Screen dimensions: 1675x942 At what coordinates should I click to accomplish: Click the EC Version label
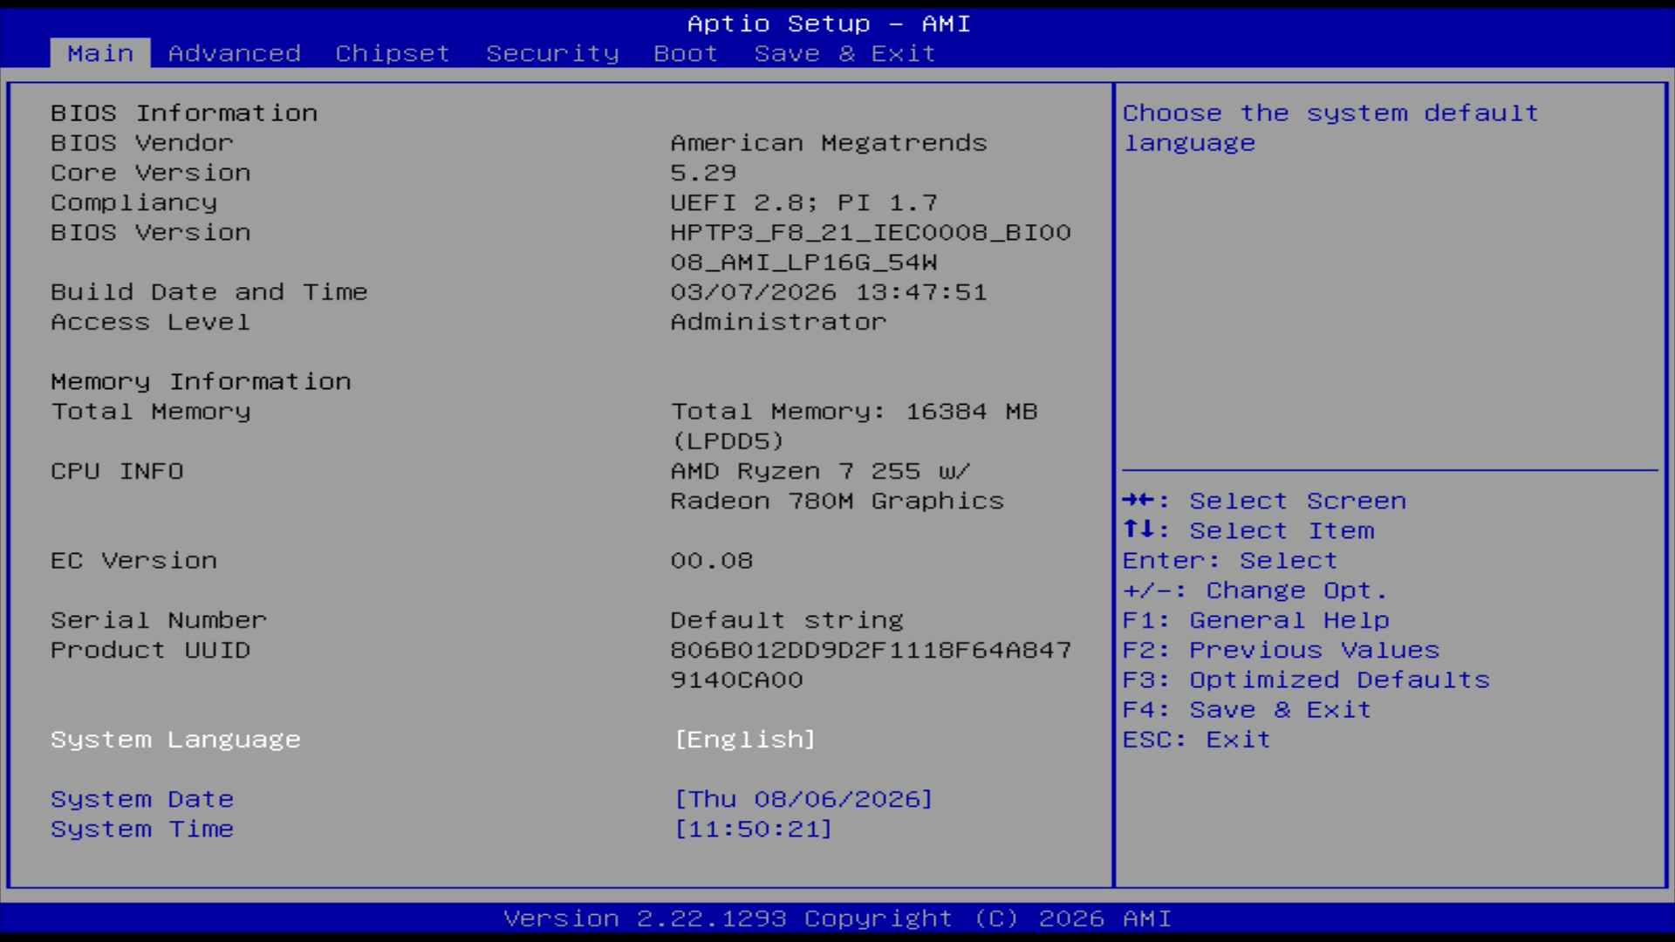coord(133,561)
